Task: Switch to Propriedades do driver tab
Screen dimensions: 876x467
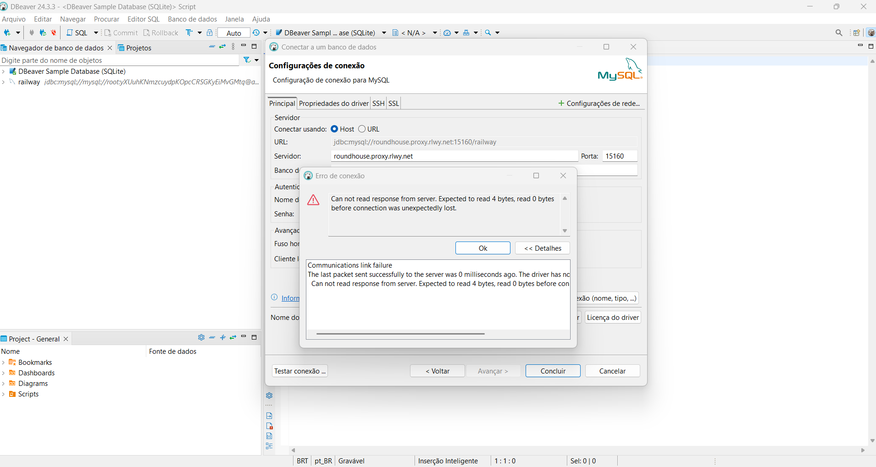Action: [x=334, y=104]
